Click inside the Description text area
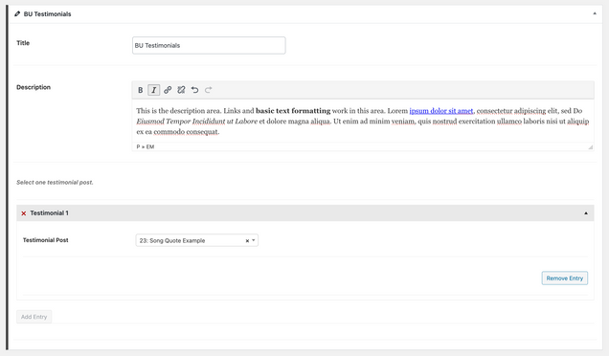Image resolution: width=609 pixels, height=356 pixels. point(363,122)
